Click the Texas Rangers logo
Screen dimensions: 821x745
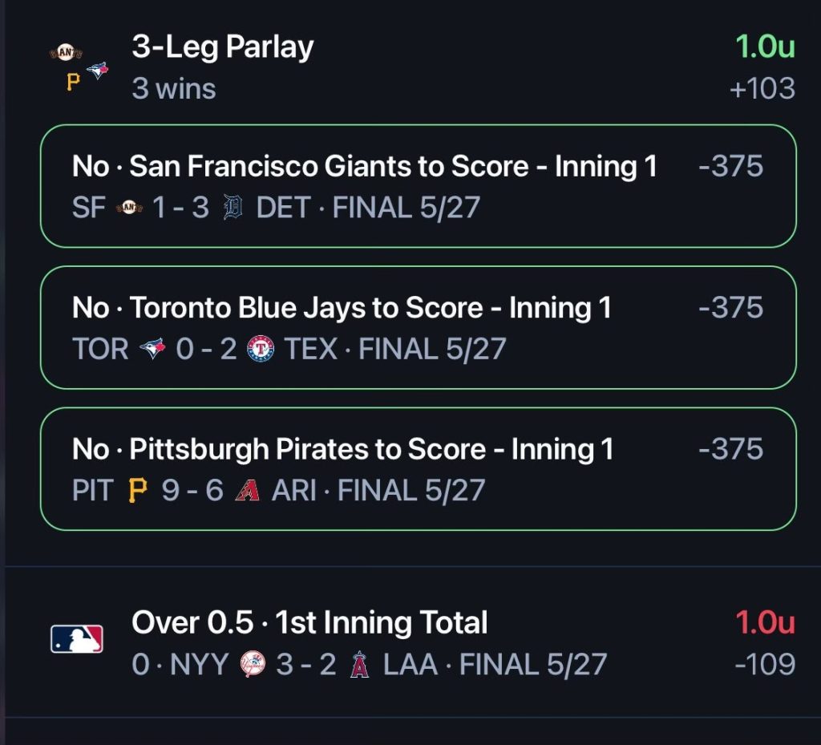[261, 348]
